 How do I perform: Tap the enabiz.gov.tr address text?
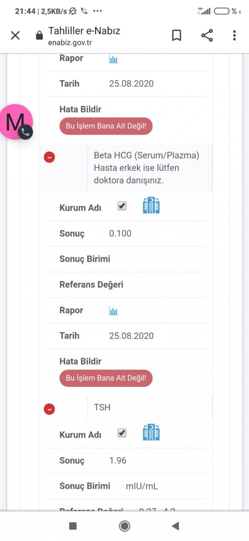click(x=70, y=43)
